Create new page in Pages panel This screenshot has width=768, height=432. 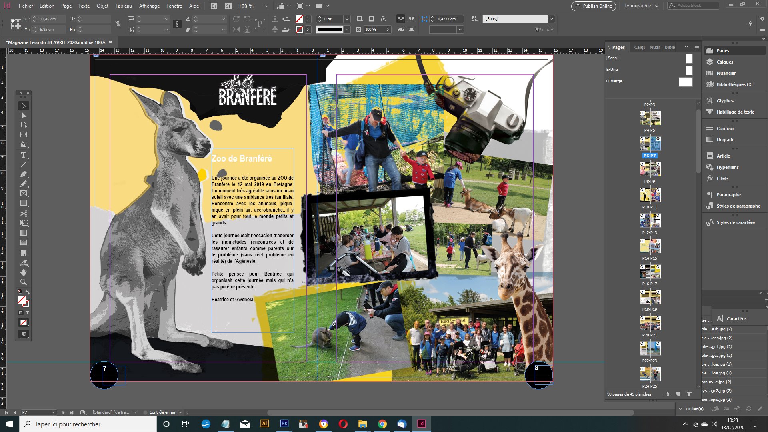678,394
